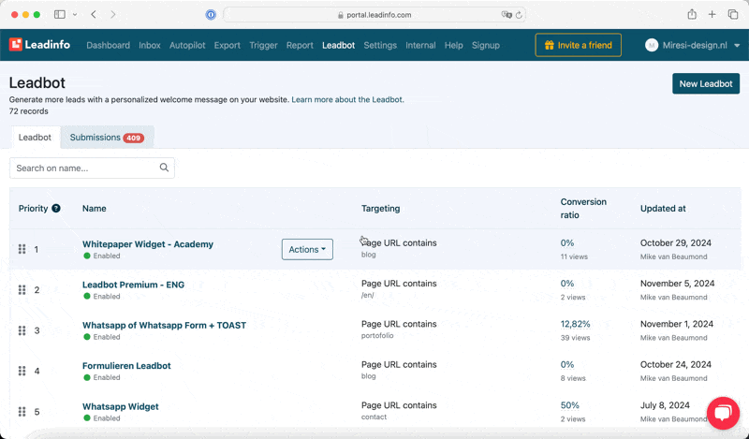This screenshot has width=749, height=439.
Task: Go forward with Safari forward arrow
Action: pyautogui.click(x=112, y=15)
